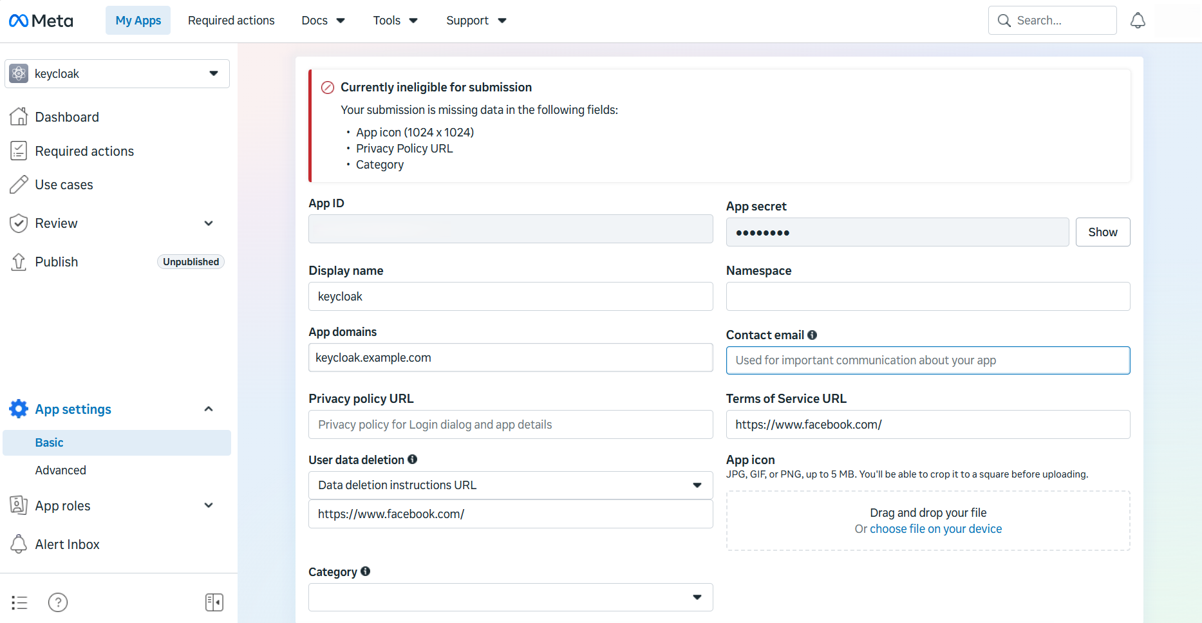Click the Display name field

[511, 297]
